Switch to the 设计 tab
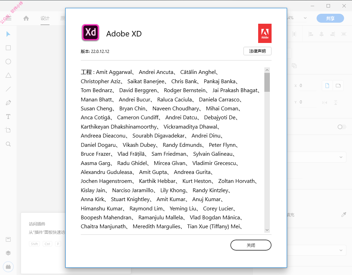Image resolution: width=352 pixels, height=275 pixels. point(45,19)
